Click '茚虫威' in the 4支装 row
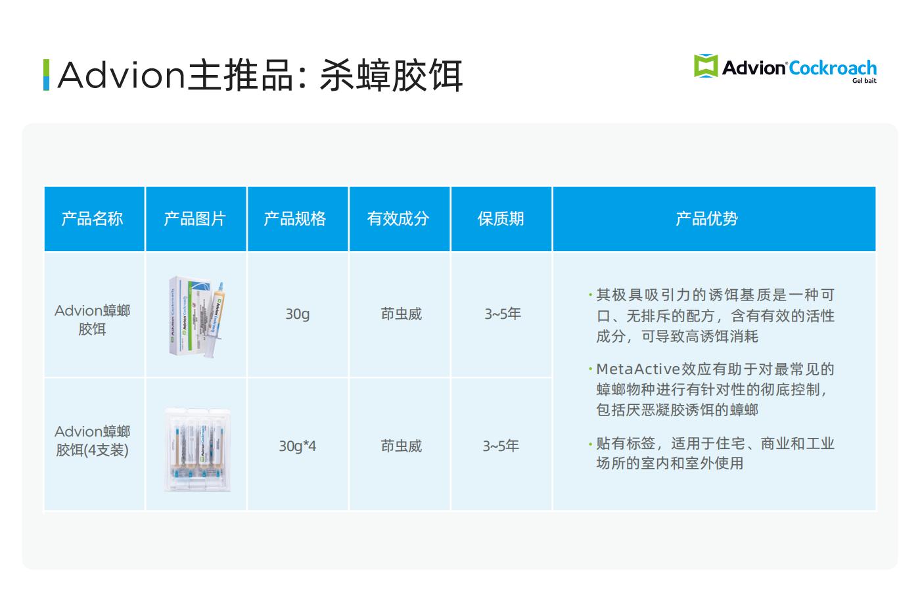Image resolution: width=920 pixels, height=591 pixels. coord(402,446)
